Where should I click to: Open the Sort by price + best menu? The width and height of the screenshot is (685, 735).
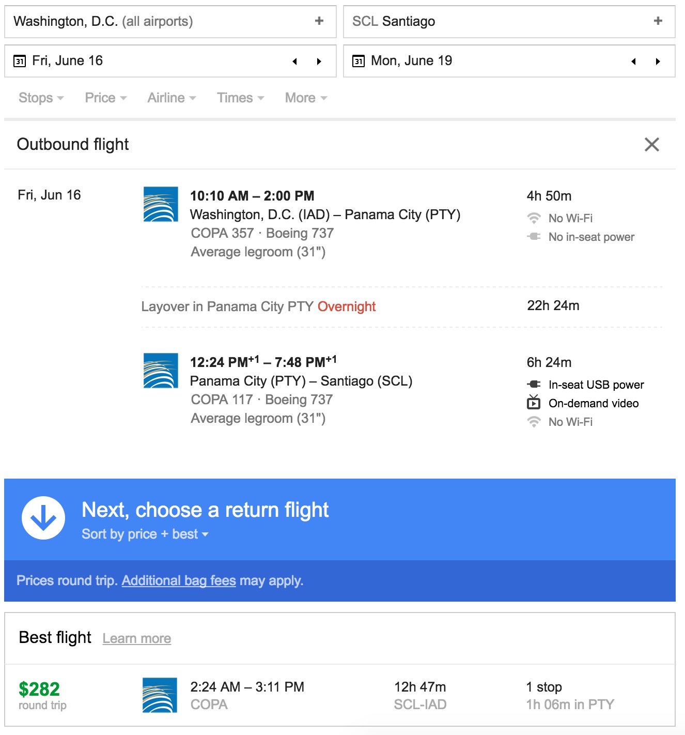(145, 534)
